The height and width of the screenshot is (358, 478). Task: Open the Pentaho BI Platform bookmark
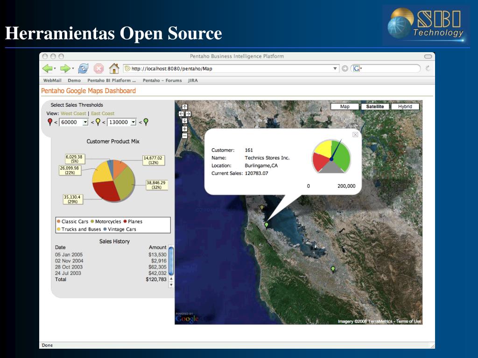[x=112, y=80]
